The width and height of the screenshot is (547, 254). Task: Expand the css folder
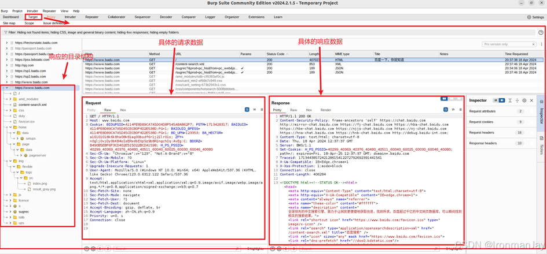click(x=10, y=110)
